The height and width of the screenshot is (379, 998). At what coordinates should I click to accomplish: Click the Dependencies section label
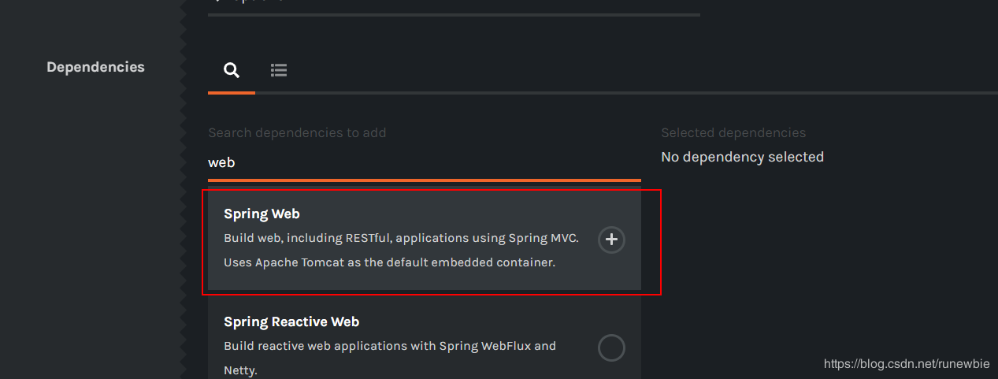point(95,67)
